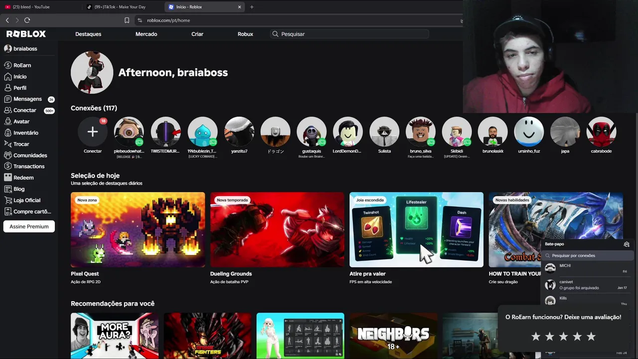Open Trocar in the sidebar

tap(17, 144)
